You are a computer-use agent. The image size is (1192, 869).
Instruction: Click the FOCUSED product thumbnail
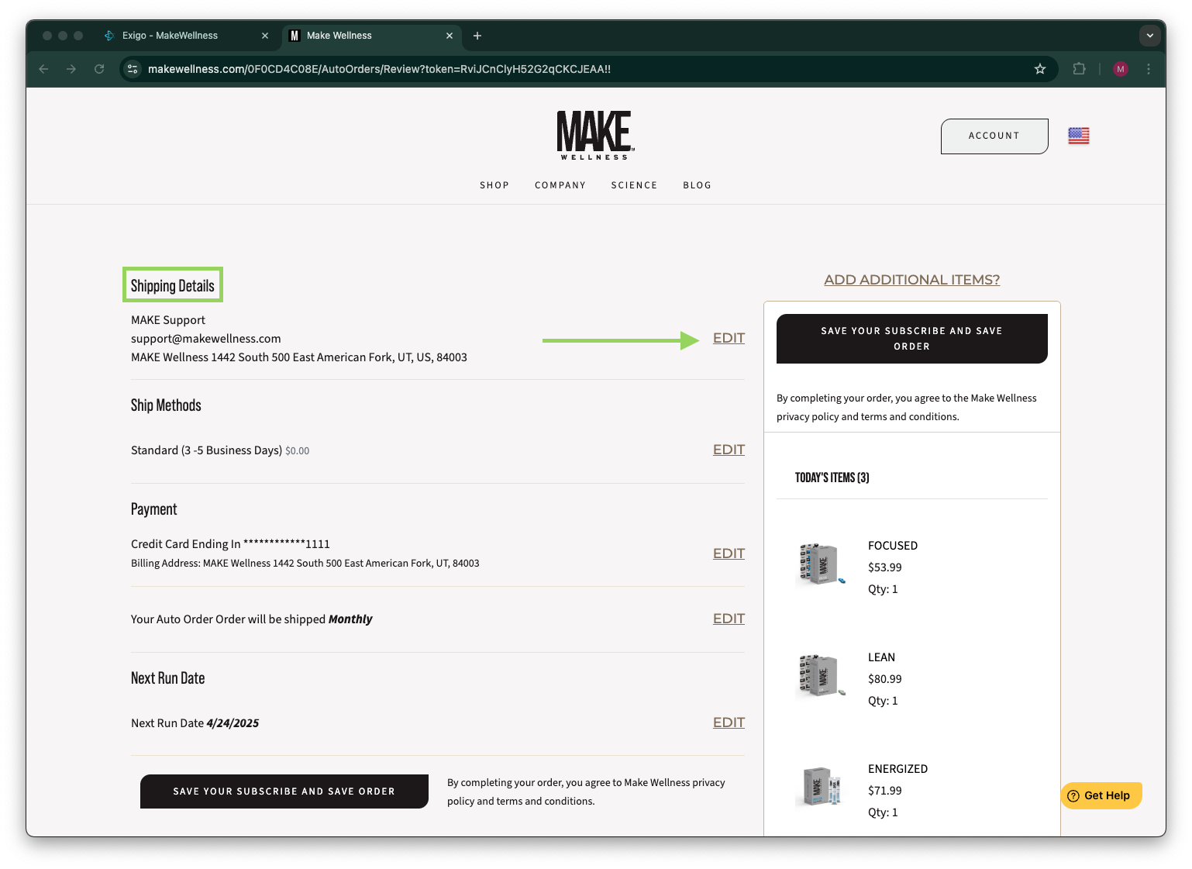coord(821,564)
